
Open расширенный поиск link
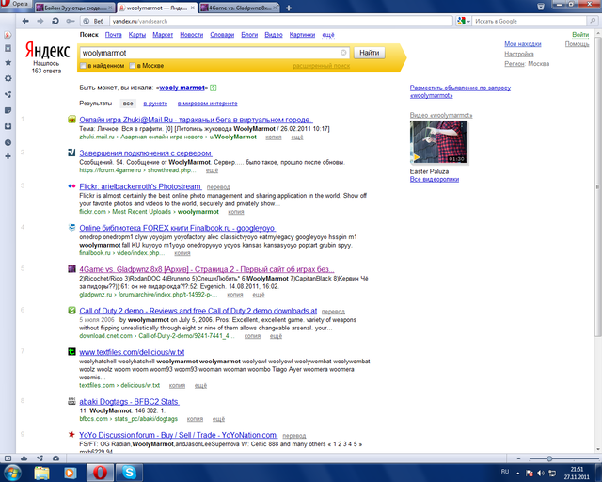322,66
